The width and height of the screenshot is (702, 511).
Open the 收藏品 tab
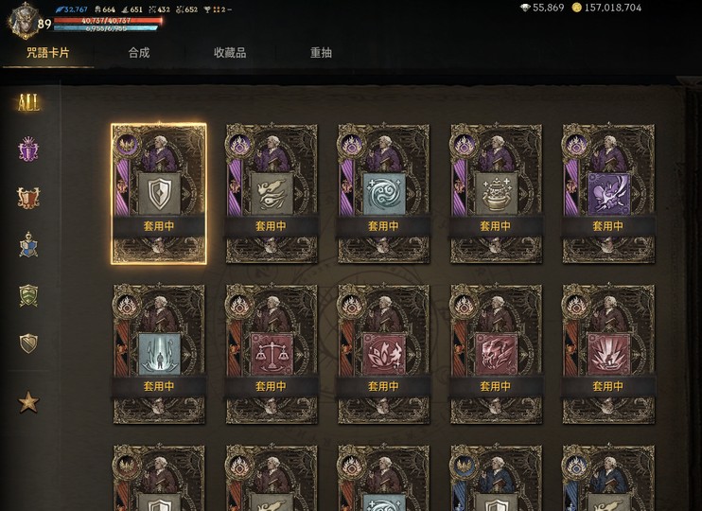coord(230,53)
